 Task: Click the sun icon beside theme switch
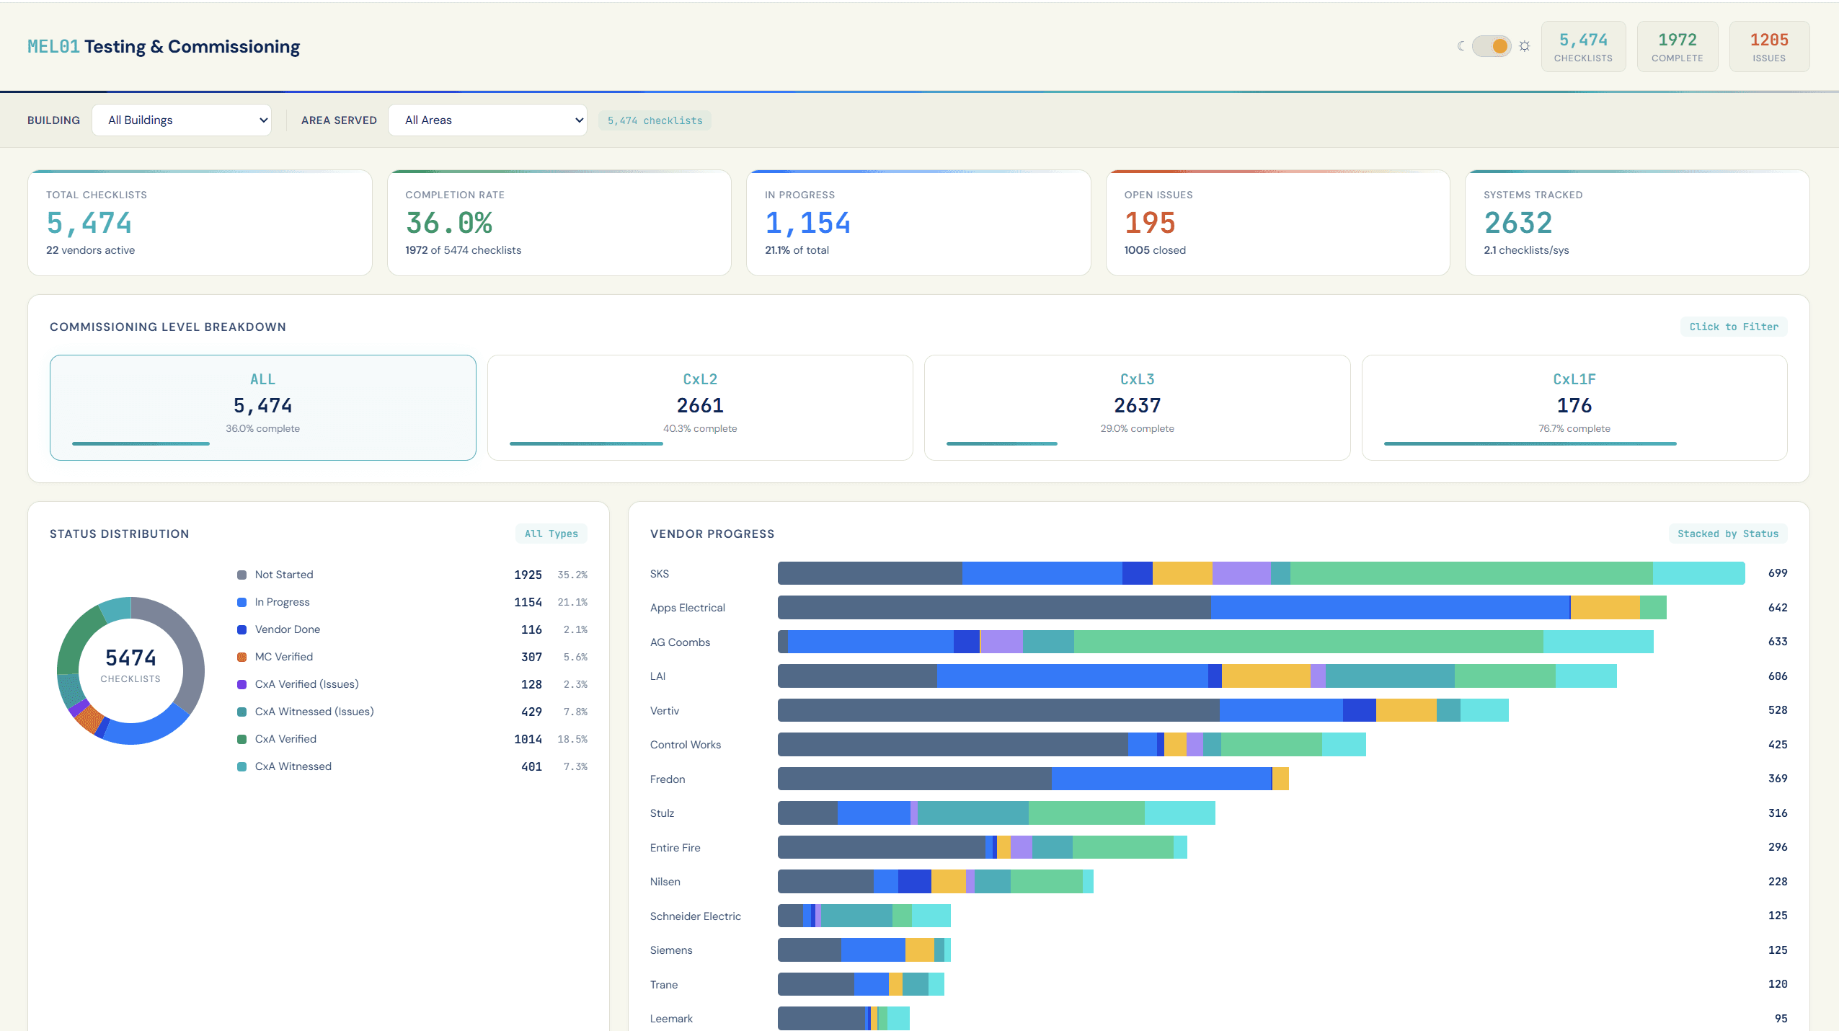coord(1524,46)
